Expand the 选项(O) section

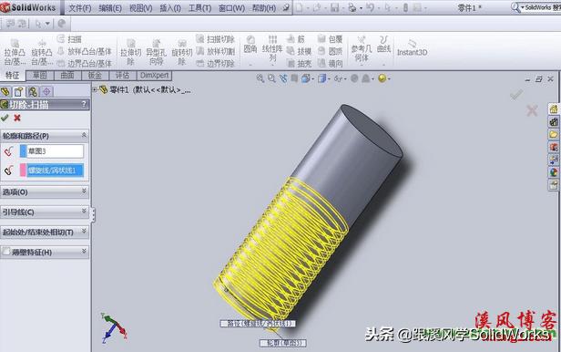84,192
